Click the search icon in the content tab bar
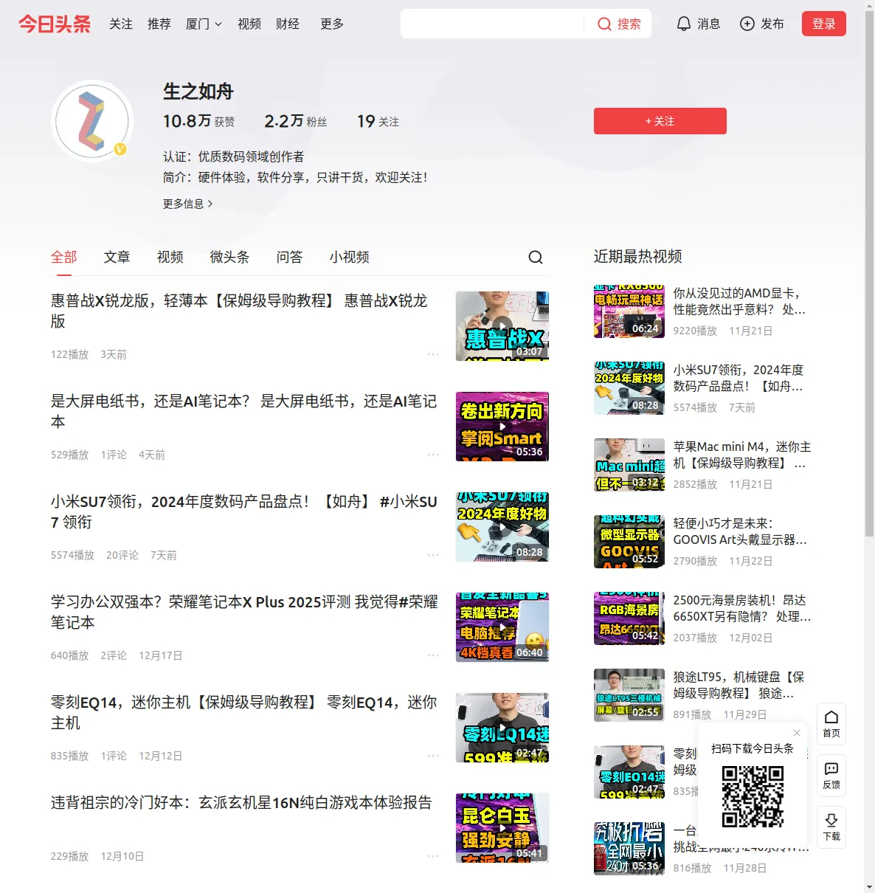Viewport: 875px width, 893px height. 536,257
